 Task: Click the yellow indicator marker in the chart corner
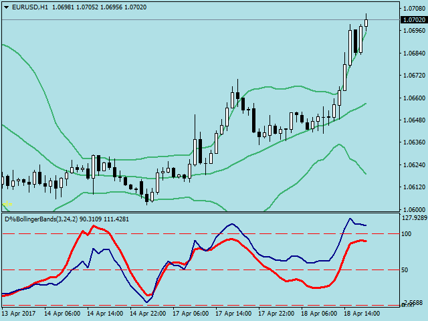[7, 204]
